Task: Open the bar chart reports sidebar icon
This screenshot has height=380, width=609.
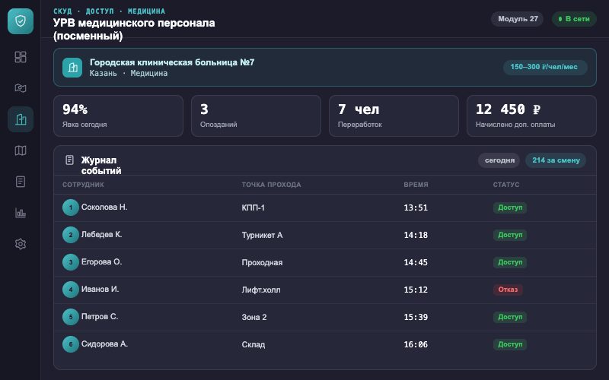Action: click(x=21, y=213)
